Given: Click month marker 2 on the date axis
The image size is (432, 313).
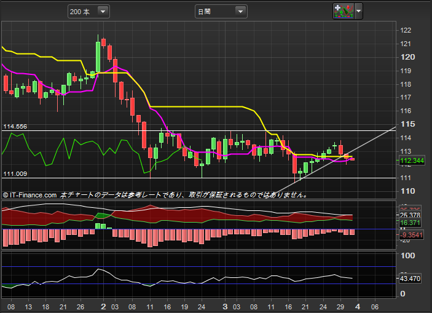Looking at the screenshot, I should coord(104,307).
